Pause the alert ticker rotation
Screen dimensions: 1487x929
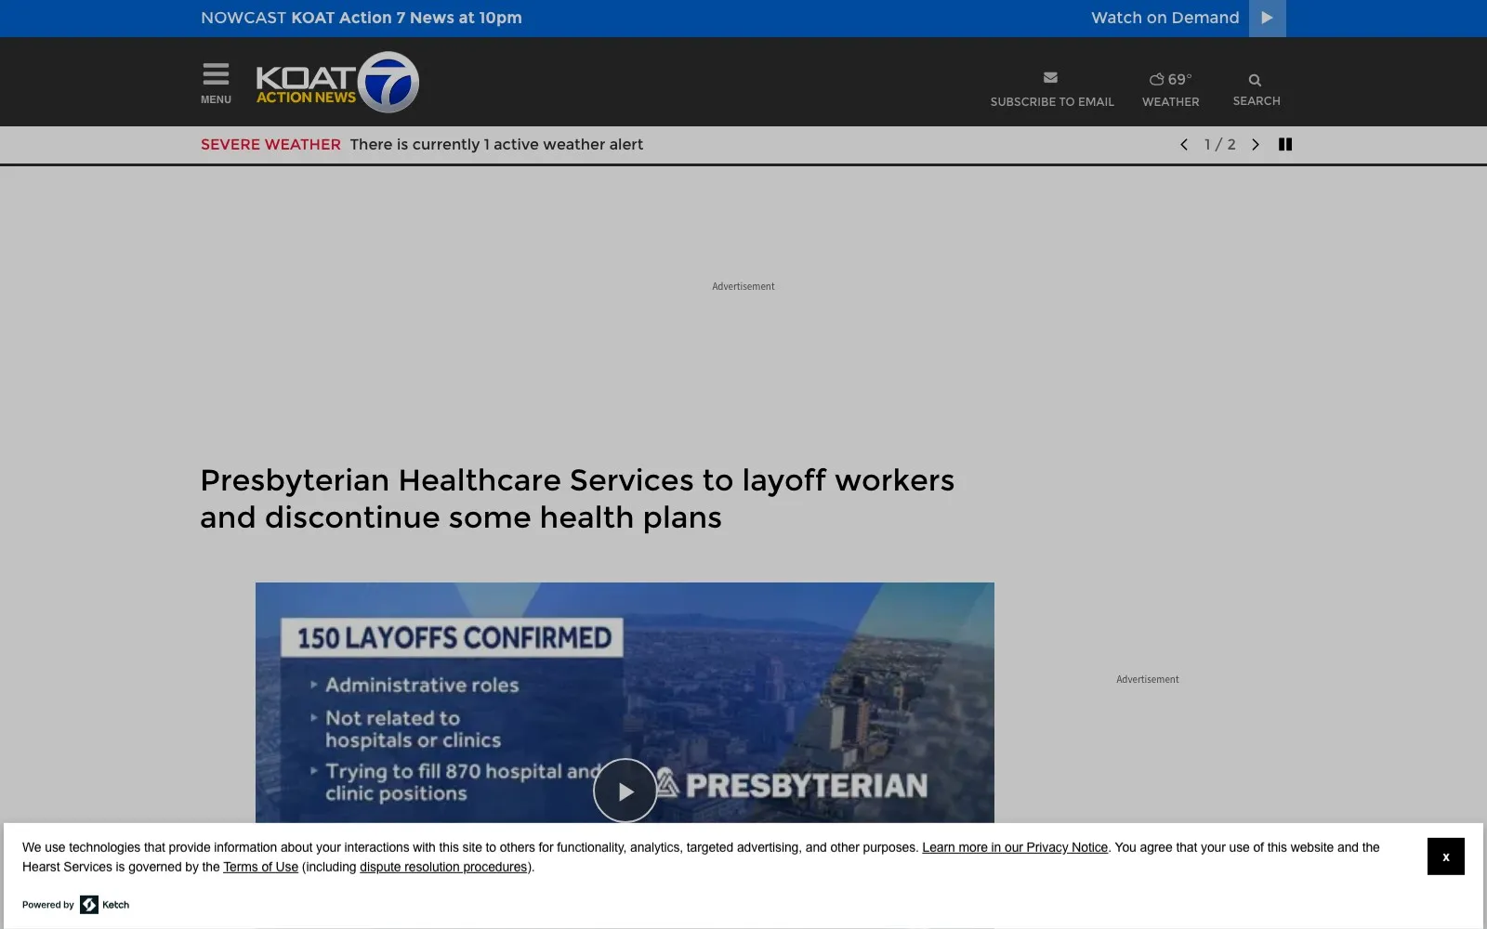(x=1285, y=144)
